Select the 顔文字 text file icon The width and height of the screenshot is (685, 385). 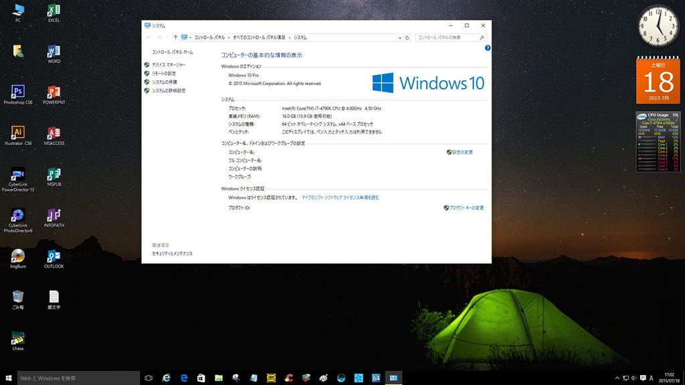[54, 300]
